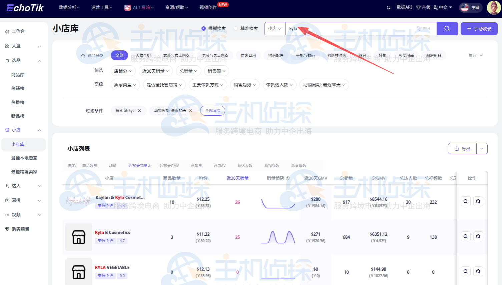Click the magnifier analysis icon for Kyla B Cosmetics
The width and height of the screenshot is (502, 285).
465,236
